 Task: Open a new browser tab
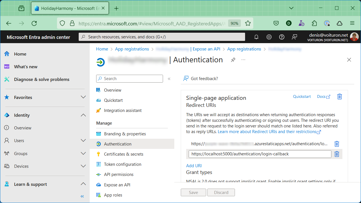click(116, 8)
